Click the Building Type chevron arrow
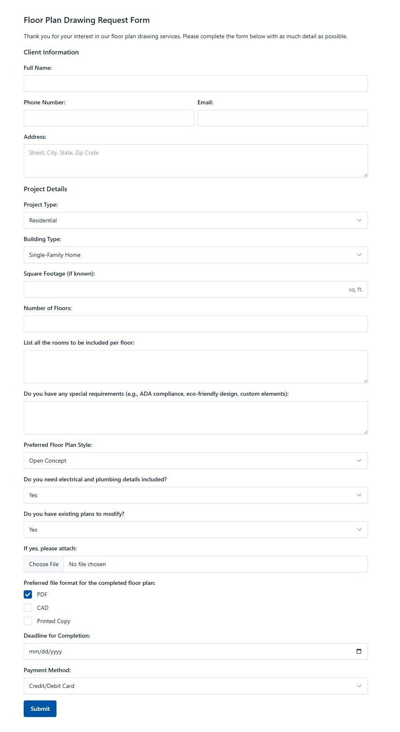This screenshot has height=732, width=400. coord(359,255)
